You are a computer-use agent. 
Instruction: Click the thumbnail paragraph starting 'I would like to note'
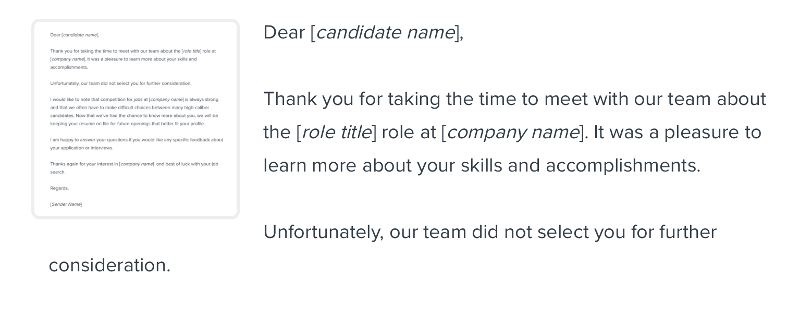coord(134,111)
